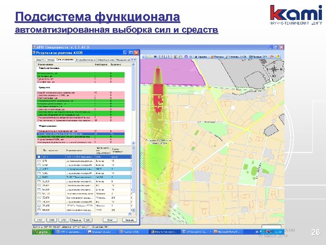Sort by the Выделено column header
The width and height of the screenshot is (326, 245).
[115, 64]
